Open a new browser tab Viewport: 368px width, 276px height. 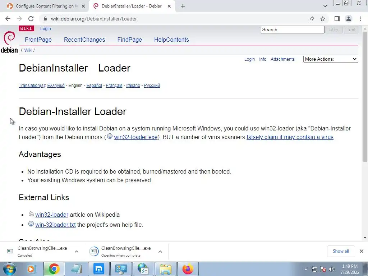coord(183,6)
